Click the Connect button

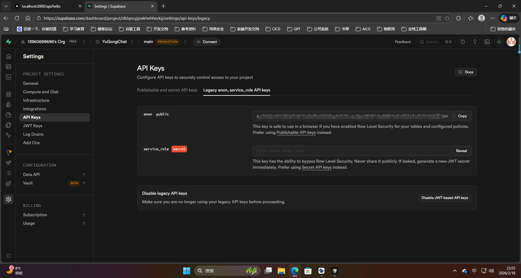[207, 42]
